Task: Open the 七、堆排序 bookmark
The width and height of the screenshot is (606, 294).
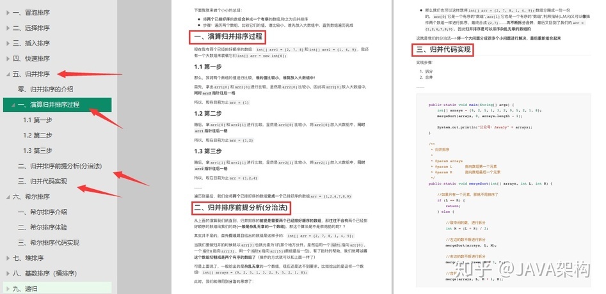Action: 28,258
